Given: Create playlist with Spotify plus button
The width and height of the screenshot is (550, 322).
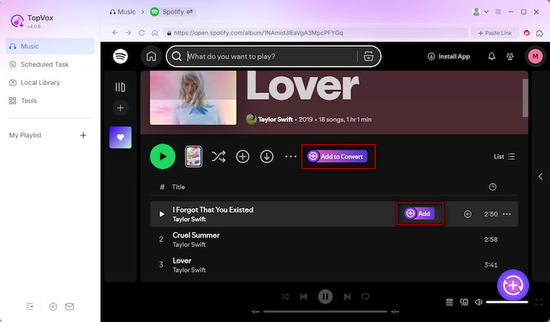Looking at the screenshot, I should [120, 108].
